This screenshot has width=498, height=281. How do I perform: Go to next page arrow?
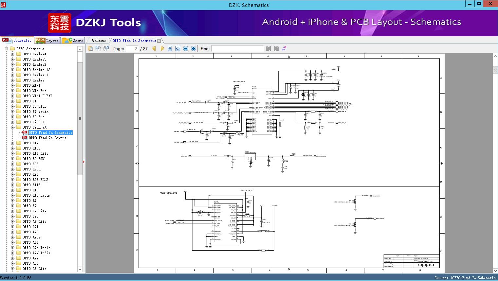point(162,48)
